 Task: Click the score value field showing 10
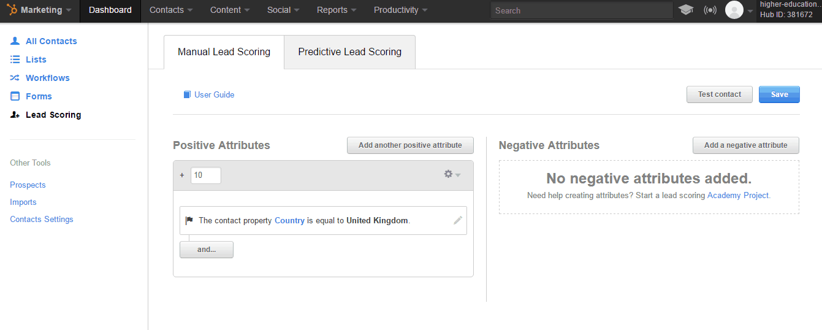tap(206, 175)
